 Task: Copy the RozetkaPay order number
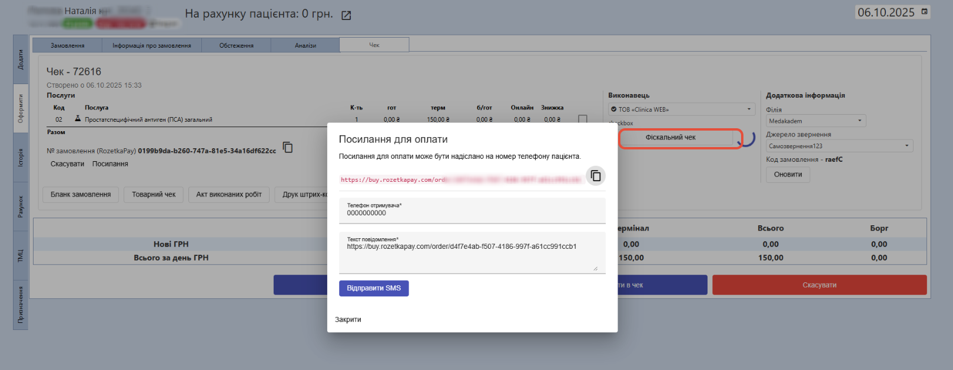(x=288, y=147)
